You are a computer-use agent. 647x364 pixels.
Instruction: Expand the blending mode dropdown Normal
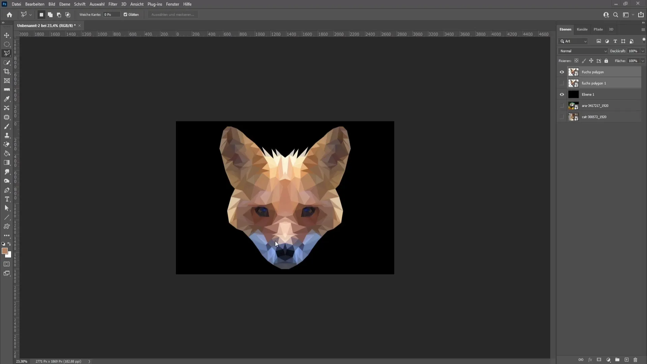pyautogui.click(x=583, y=51)
